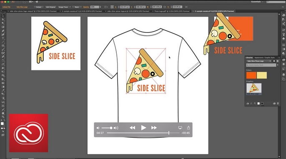This screenshot has height=159, width=286.
Task: Switch to the Graphic Styles panel tab
Action: [269, 57]
